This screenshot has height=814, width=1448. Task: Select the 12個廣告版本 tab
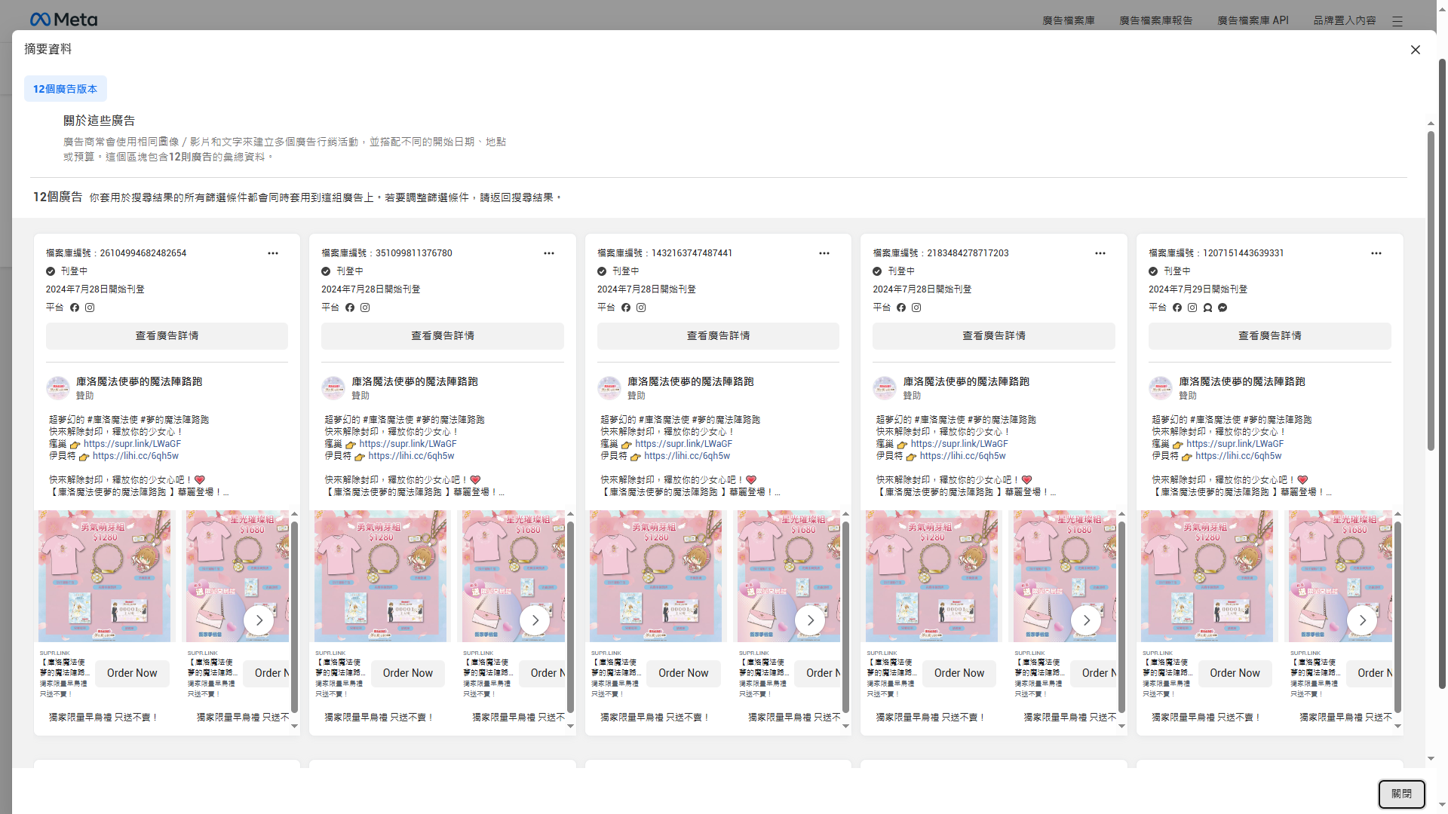click(x=66, y=89)
